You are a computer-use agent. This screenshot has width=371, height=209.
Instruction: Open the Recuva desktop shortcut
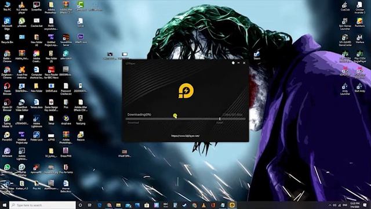(81, 136)
